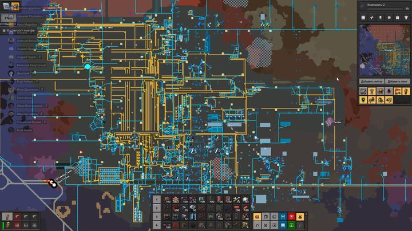Viewport: 412px width, 231px height.
Task: Toggle the fifth filter in the top overlay row
Action: (x=397, y=91)
